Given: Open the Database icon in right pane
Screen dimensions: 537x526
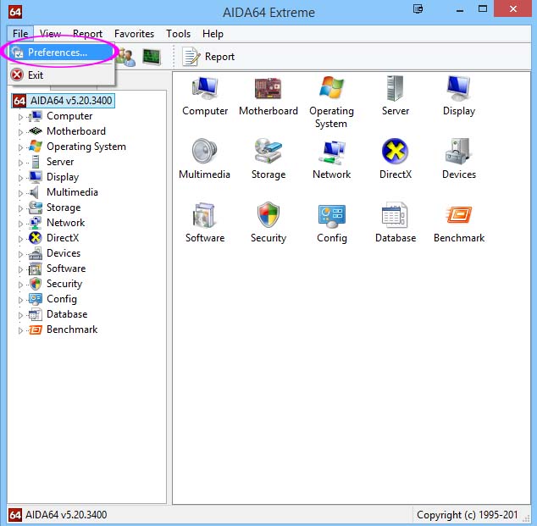Looking at the screenshot, I should pos(395,214).
